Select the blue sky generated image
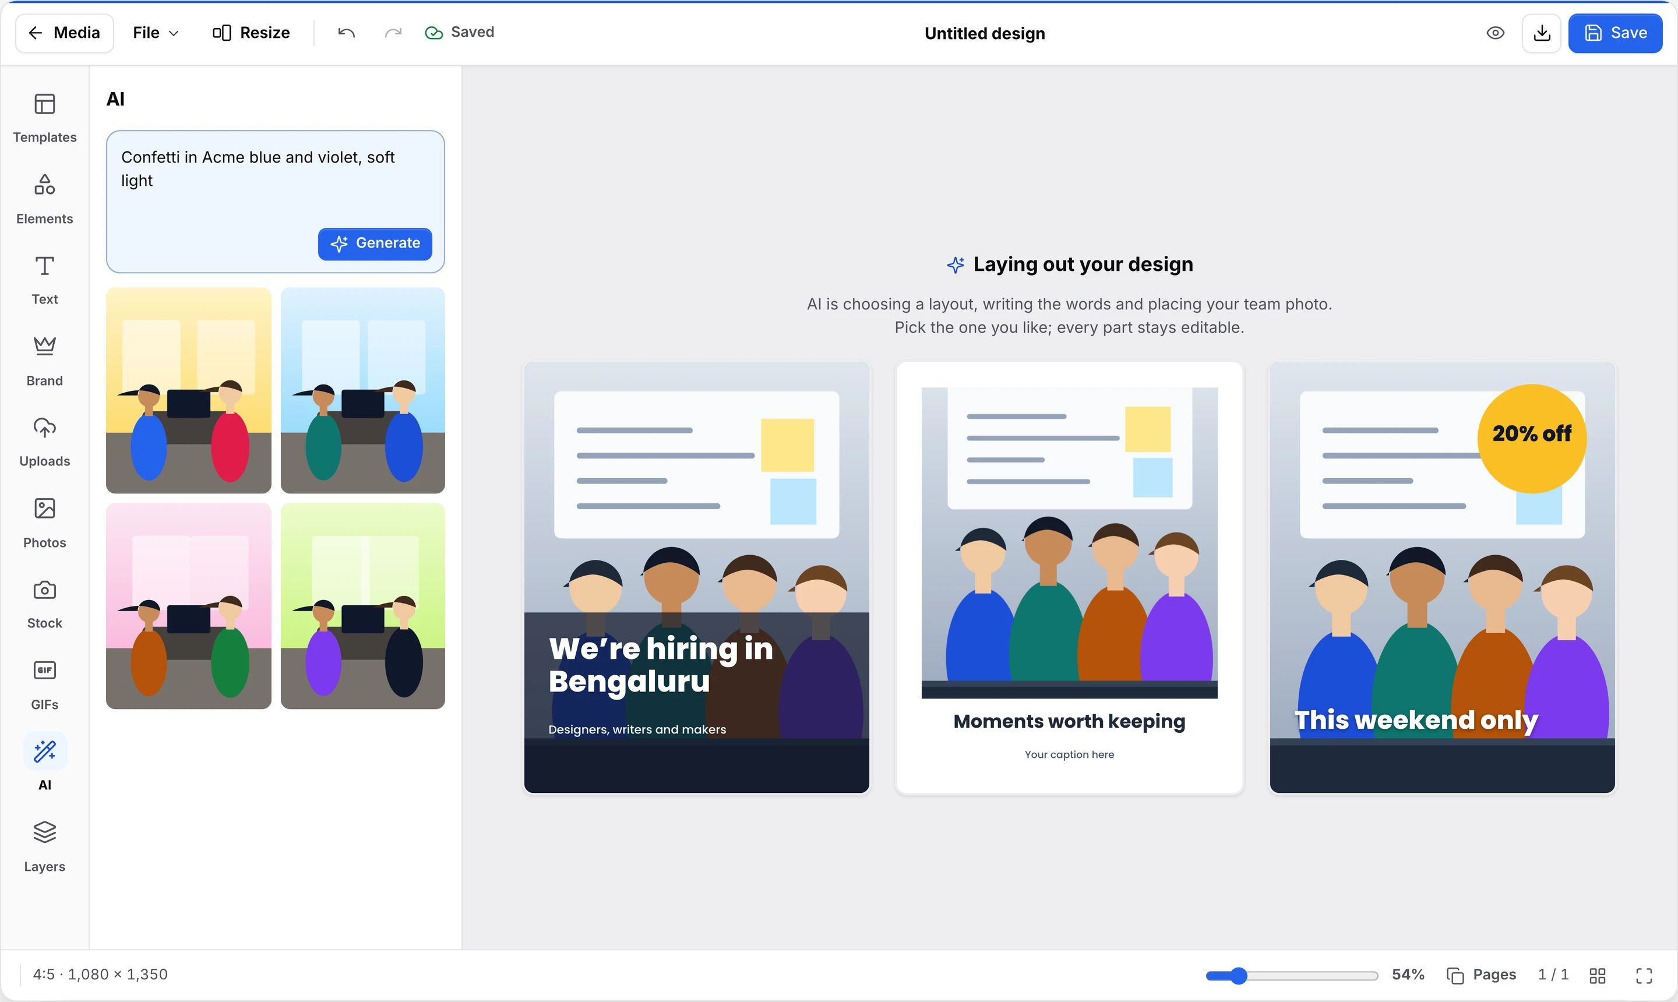The height and width of the screenshot is (1002, 1678). tap(362, 390)
